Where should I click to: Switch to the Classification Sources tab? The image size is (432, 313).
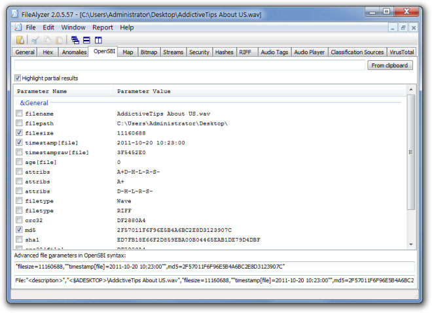[x=357, y=52]
